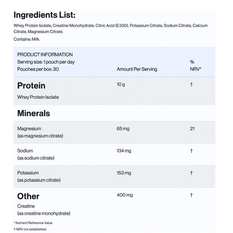Viewport: 233px width, 233px height.
Task: Click the '† NRV not established.' footnote
Action: tap(30, 229)
